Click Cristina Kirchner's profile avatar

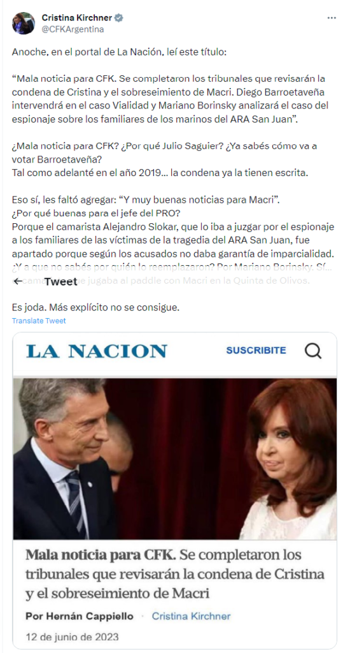[24, 24]
